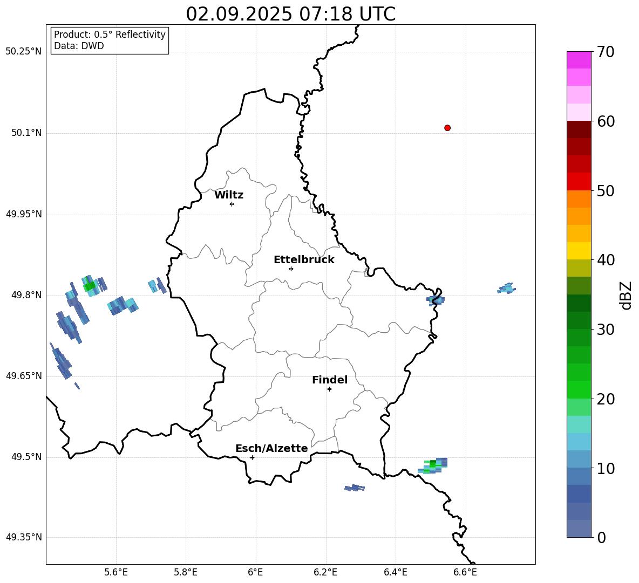Click the 6°E longitude label
639x583 pixels.
(255, 572)
